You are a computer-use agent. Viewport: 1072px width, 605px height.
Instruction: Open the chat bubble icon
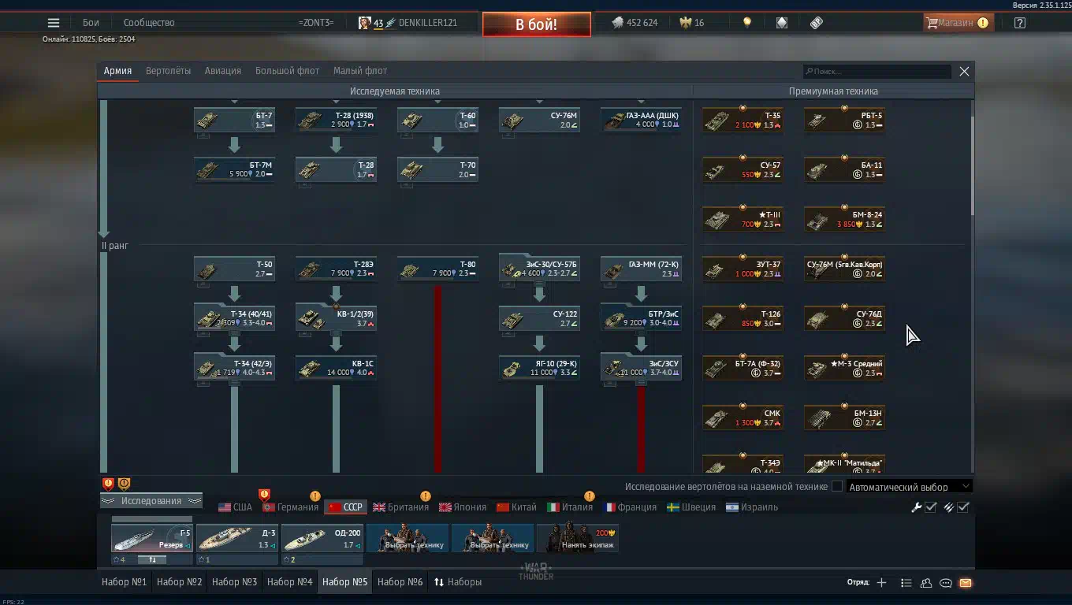[945, 582]
